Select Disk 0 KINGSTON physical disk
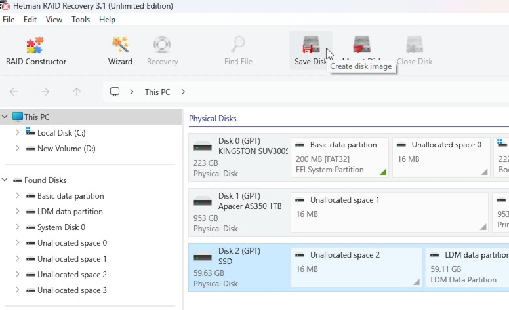The width and height of the screenshot is (509, 310). 239,157
